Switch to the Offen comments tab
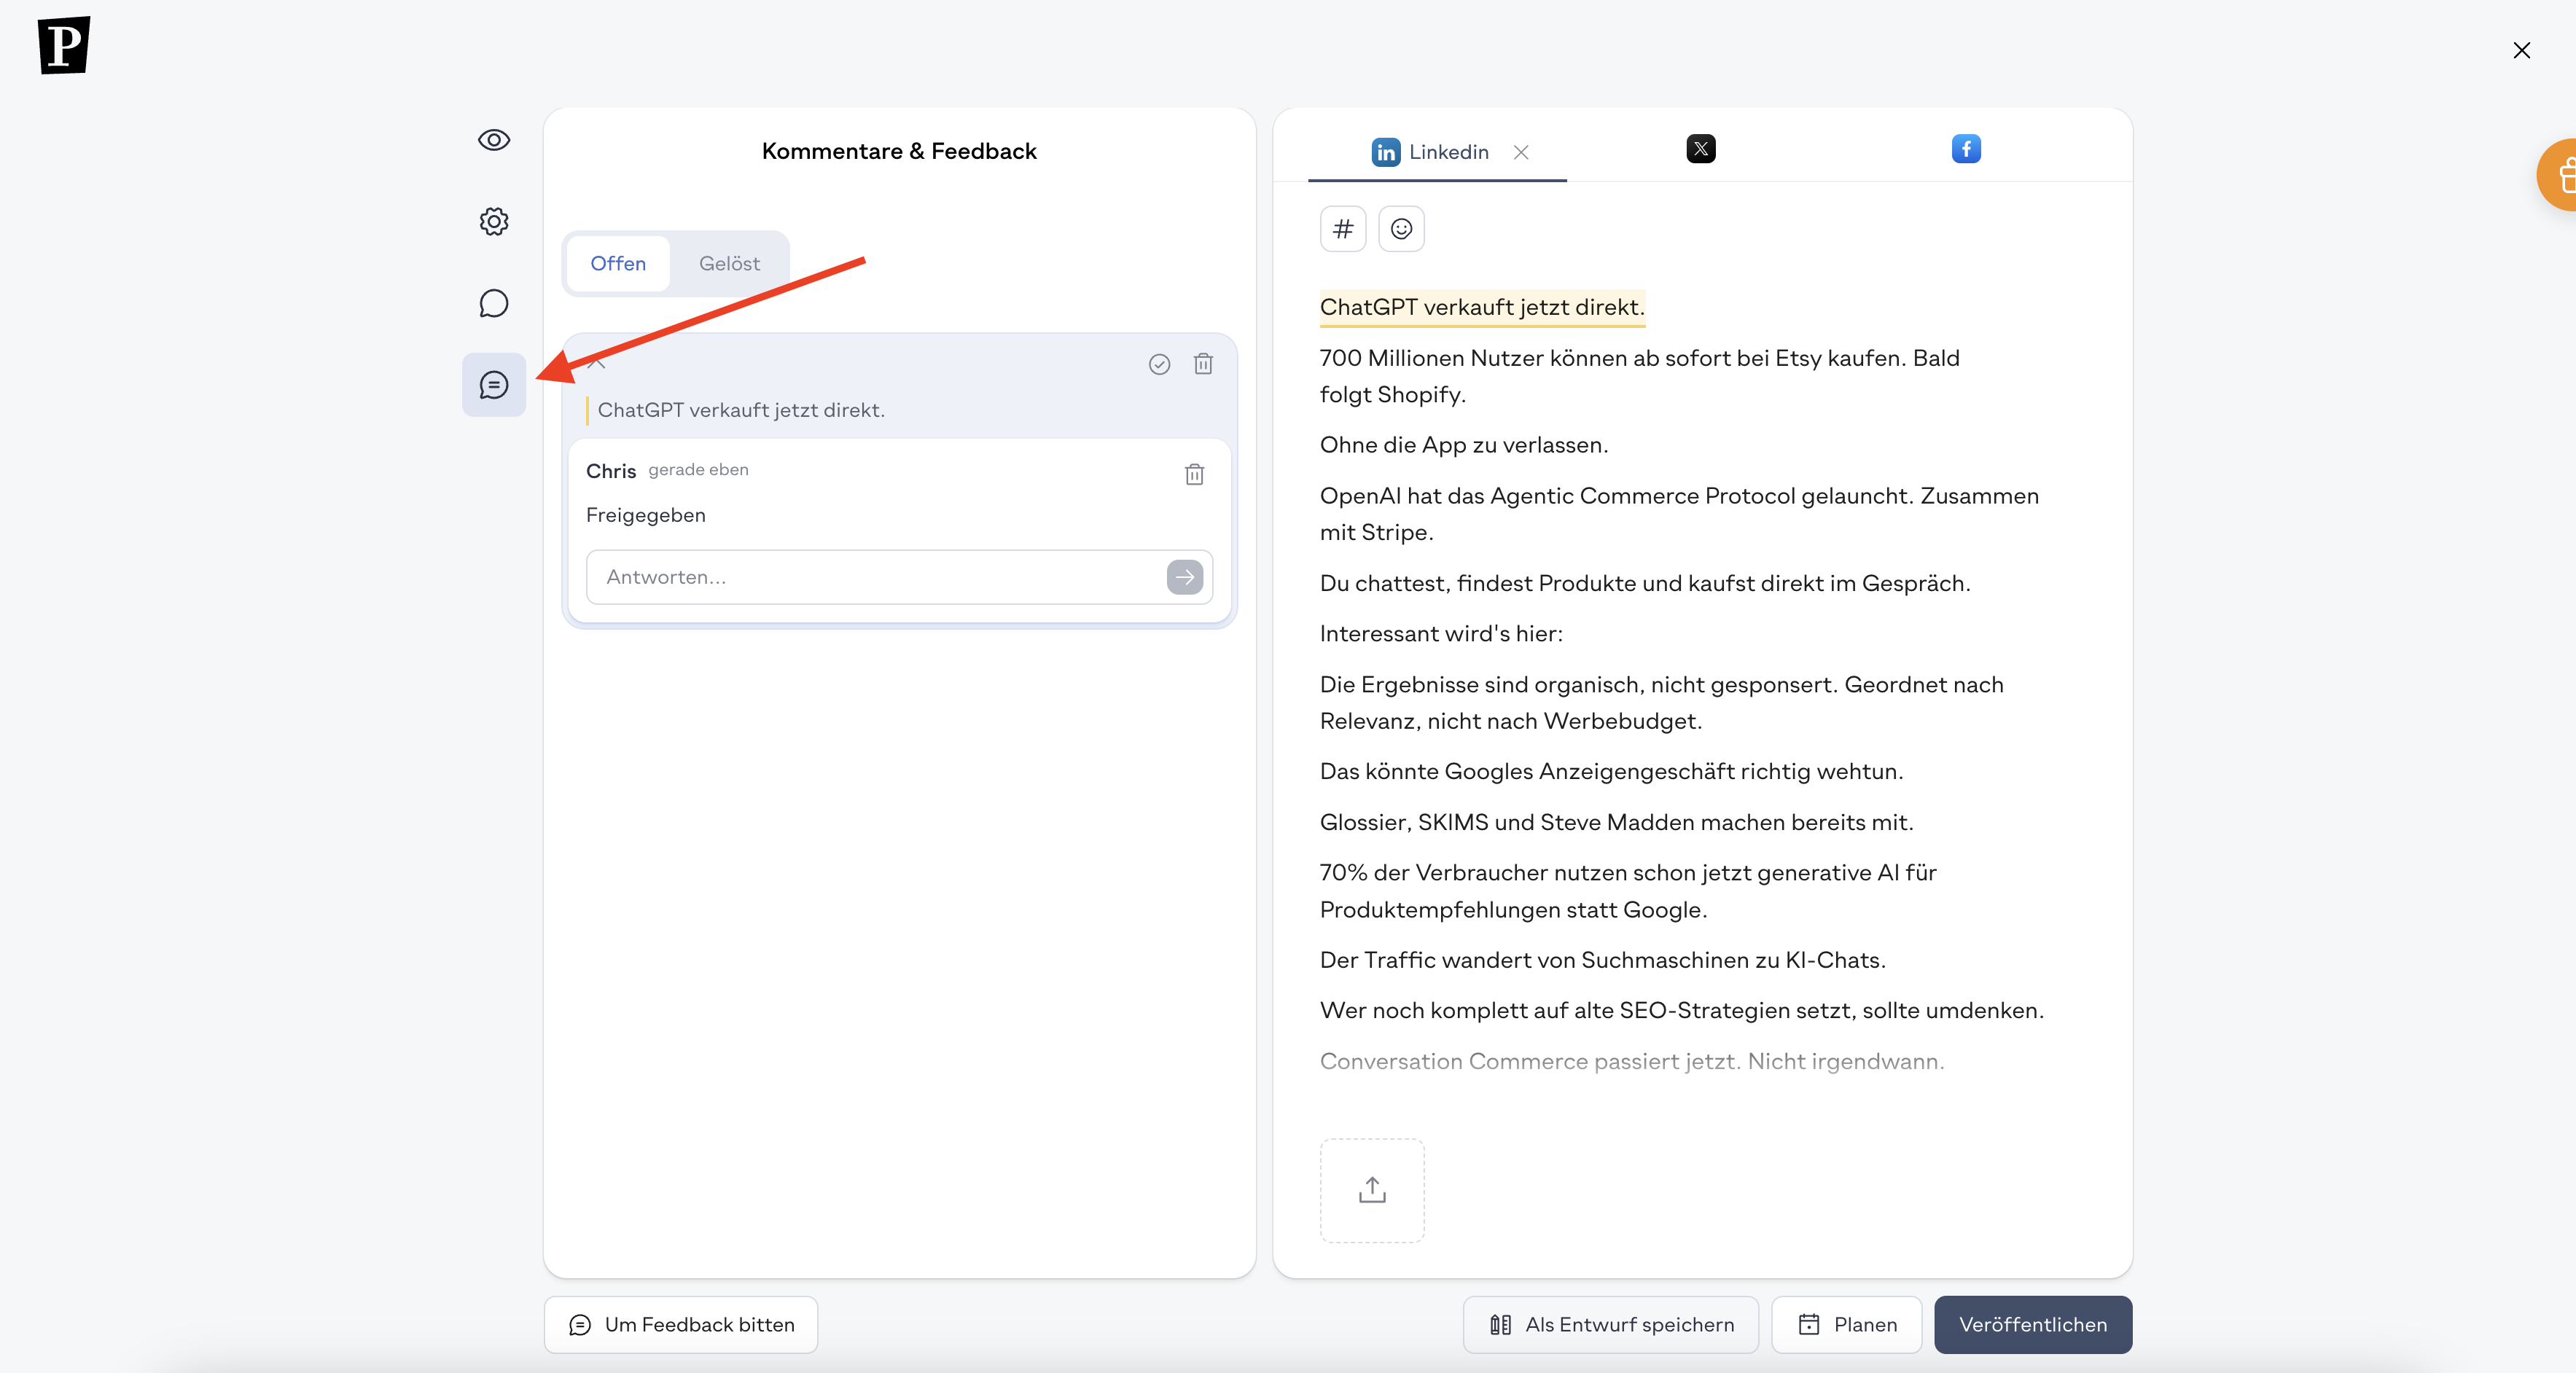This screenshot has height=1373, width=2576. (x=618, y=263)
